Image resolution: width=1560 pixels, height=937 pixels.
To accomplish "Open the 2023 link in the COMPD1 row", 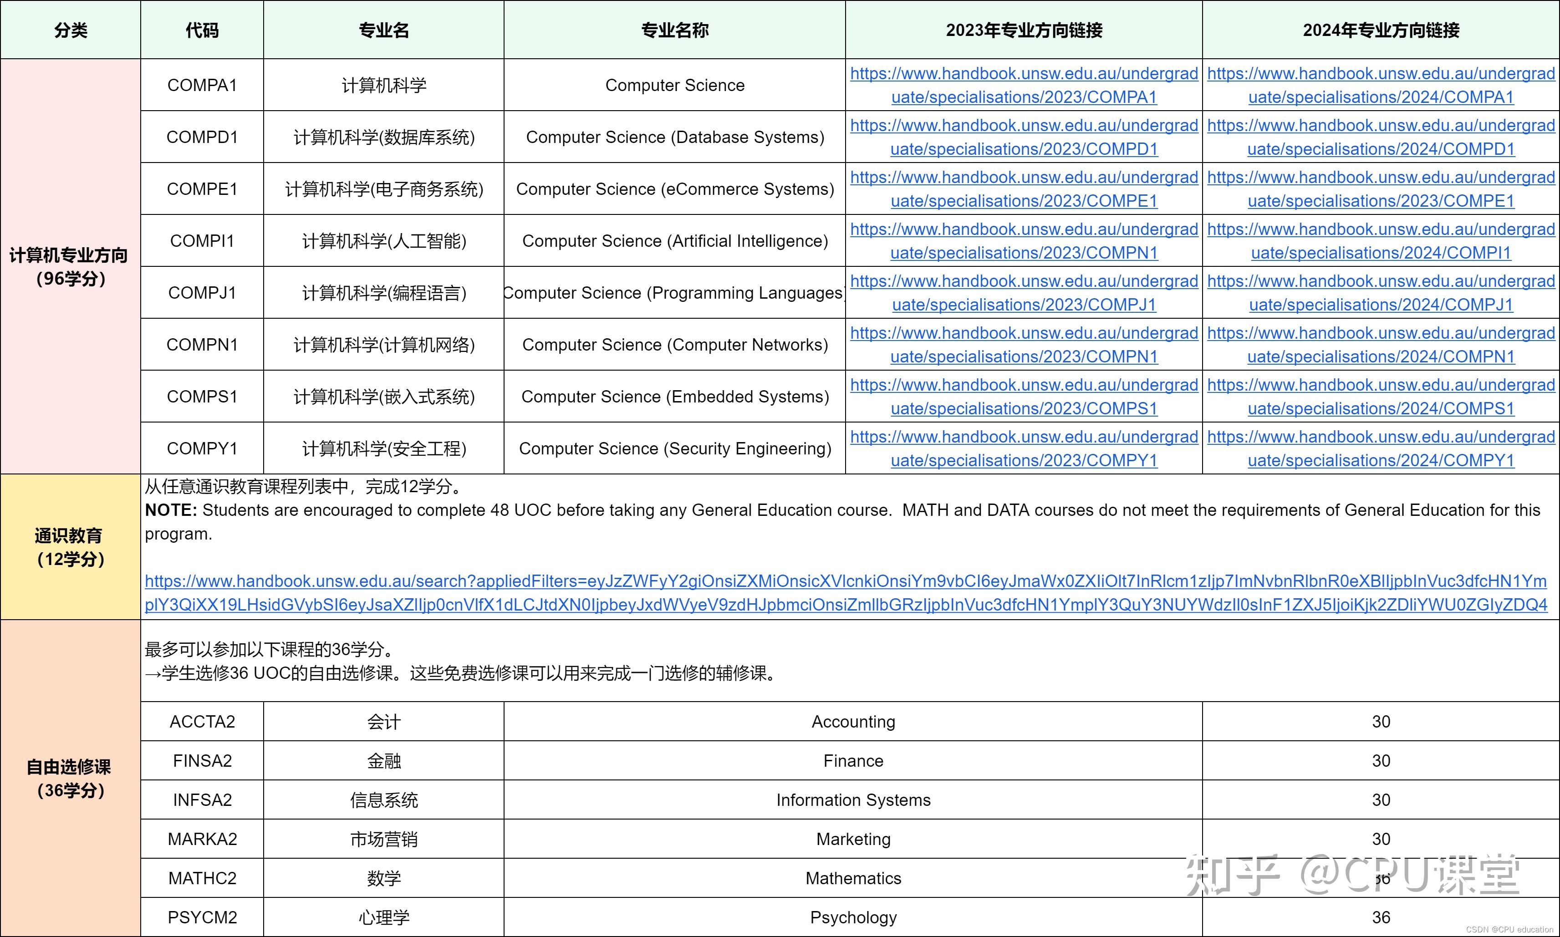I will (1023, 137).
